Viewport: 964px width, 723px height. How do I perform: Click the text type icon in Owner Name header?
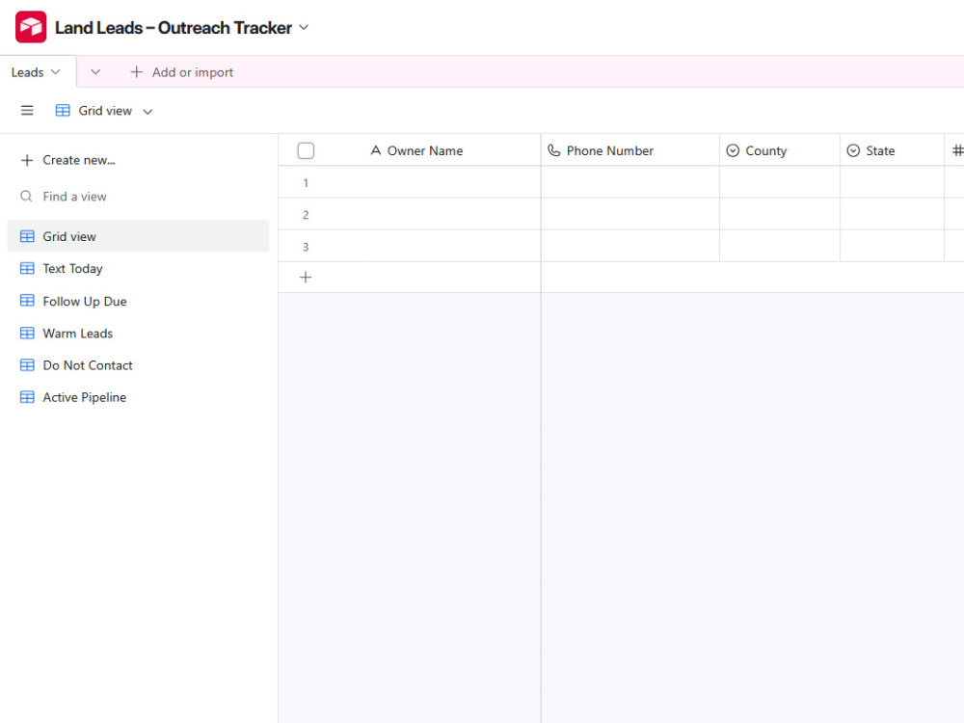tap(376, 150)
